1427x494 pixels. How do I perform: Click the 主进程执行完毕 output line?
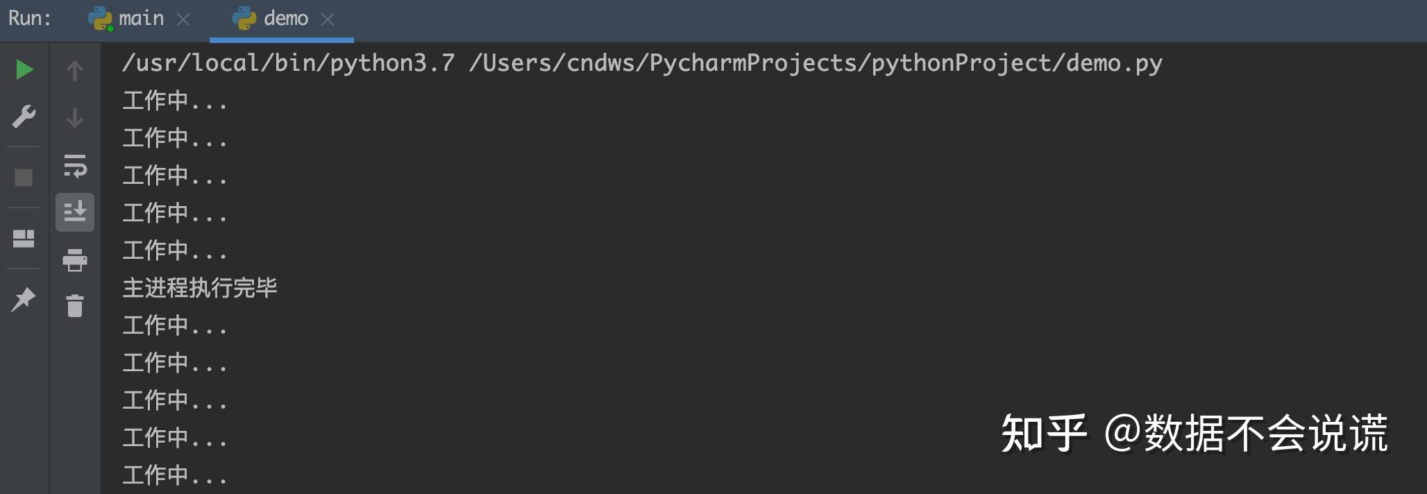click(200, 288)
